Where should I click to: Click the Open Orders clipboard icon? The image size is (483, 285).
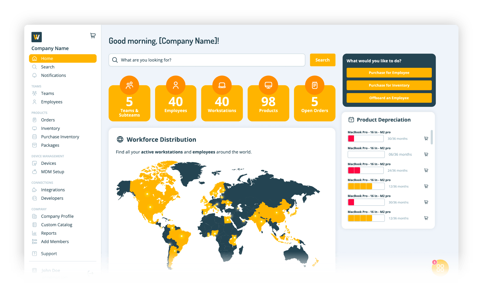tap(315, 85)
